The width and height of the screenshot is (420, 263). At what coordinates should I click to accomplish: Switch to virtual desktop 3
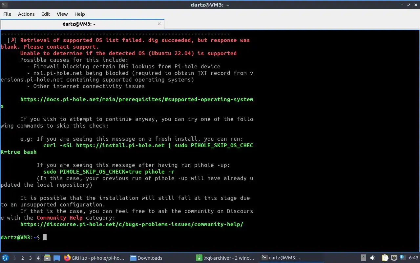[30, 258]
